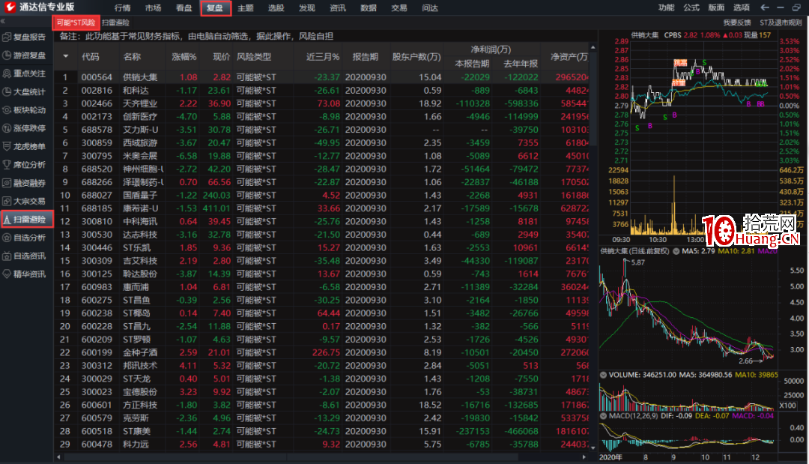
Task: Open the 功能 menu
Action: coord(666,7)
